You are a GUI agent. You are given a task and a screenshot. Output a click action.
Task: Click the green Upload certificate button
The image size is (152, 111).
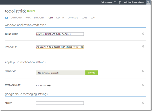[92, 73]
